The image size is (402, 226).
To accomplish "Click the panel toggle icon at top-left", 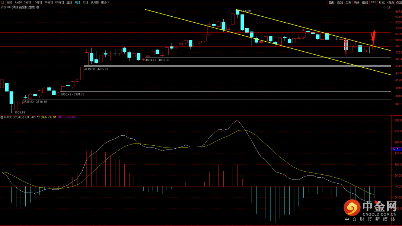I will click(3, 2).
